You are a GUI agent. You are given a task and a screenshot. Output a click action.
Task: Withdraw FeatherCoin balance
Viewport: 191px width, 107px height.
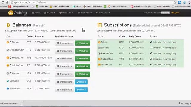point(82,51)
